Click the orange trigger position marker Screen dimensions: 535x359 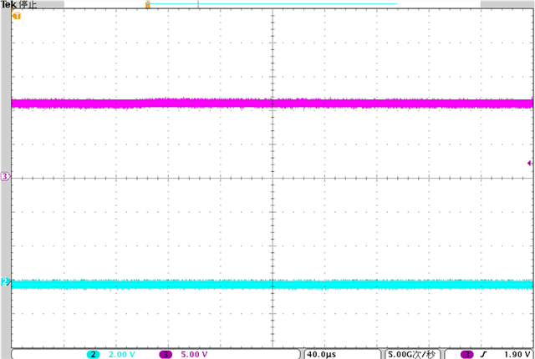pos(17,15)
